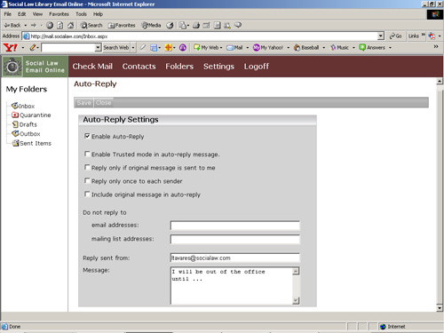The width and height of the screenshot is (444, 333).
Task: Open the Folders page
Action: [x=179, y=67]
